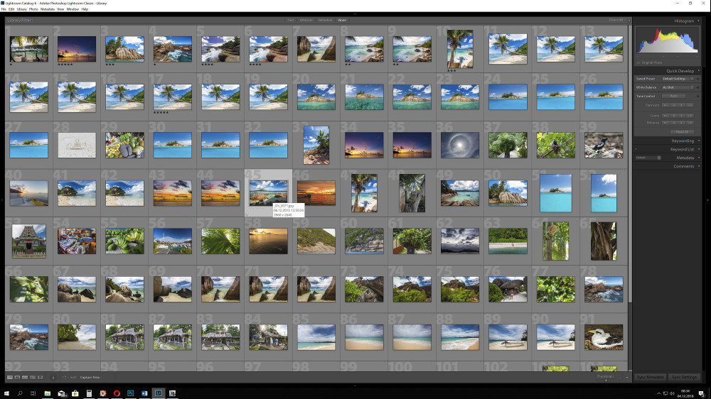Select Metadata filter in Library Filter bar
The width and height of the screenshot is (711, 399).
325,20
